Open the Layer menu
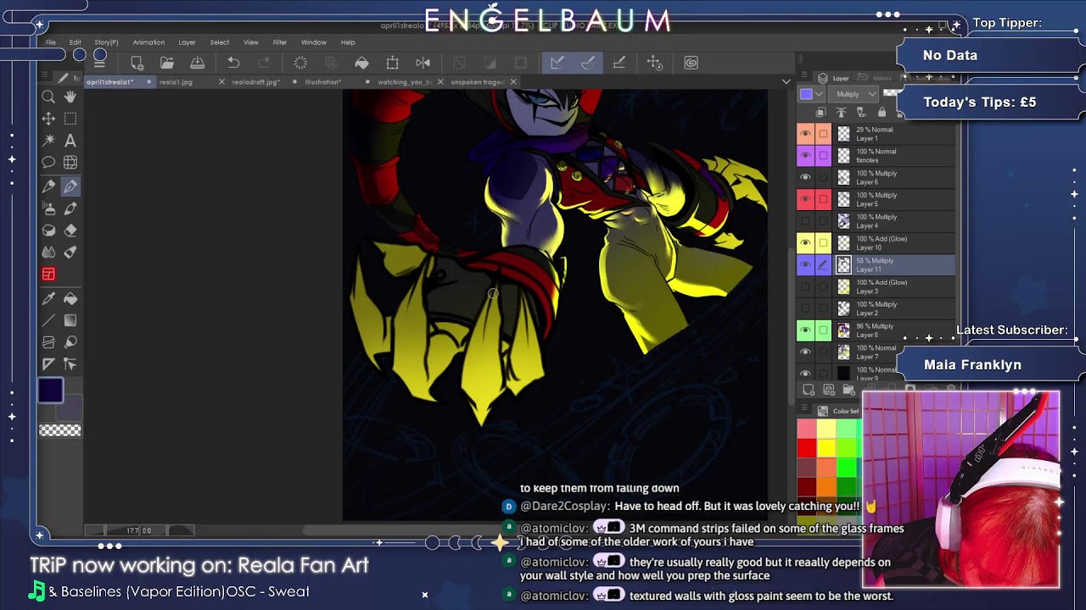Image resolution: width=1086 pixels, height=610 pixels. [187, 42]
